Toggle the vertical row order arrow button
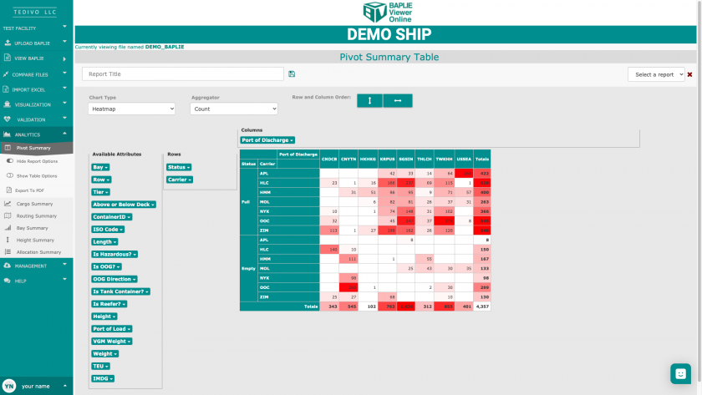Screen dimensions: 702x395 369,100
